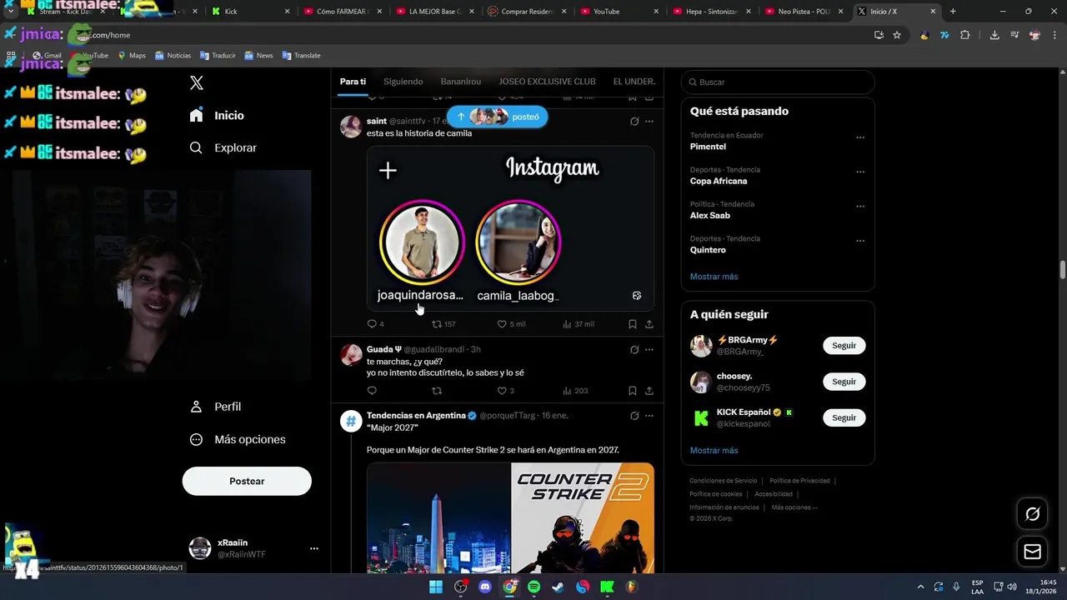Image resolution: width=1067 pixels, height=600 pixels.
Task: Click Mostrar más under A quién seguir
Action: [x=714, y=451]
